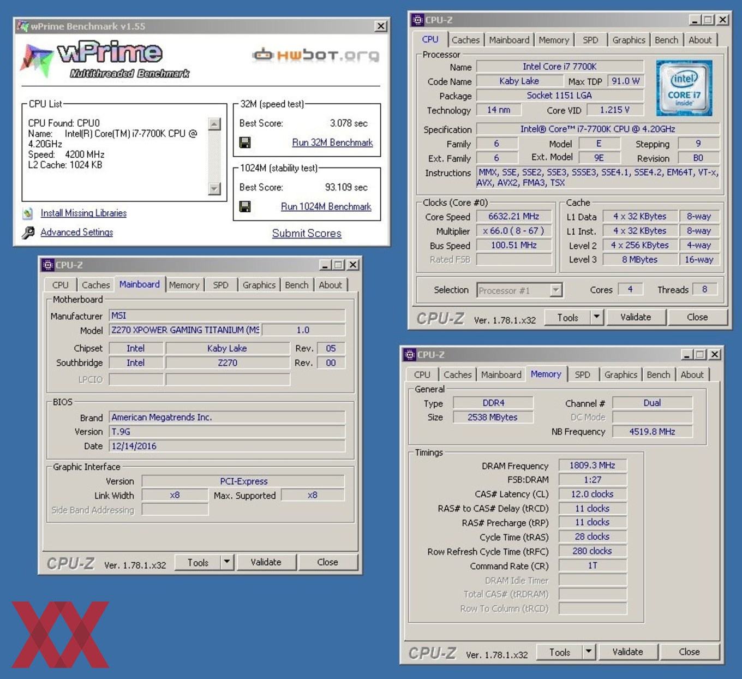Image resolution: width=742 pixels, height=679 pixels.
Task: Click Tools button in CPU-Z Memory window
Action: click(x=560, y=652)
